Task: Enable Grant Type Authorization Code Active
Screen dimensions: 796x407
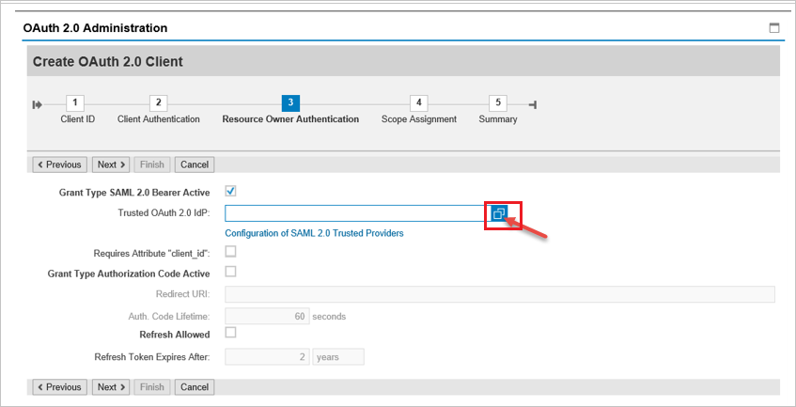Action: [x=231, y=272]
